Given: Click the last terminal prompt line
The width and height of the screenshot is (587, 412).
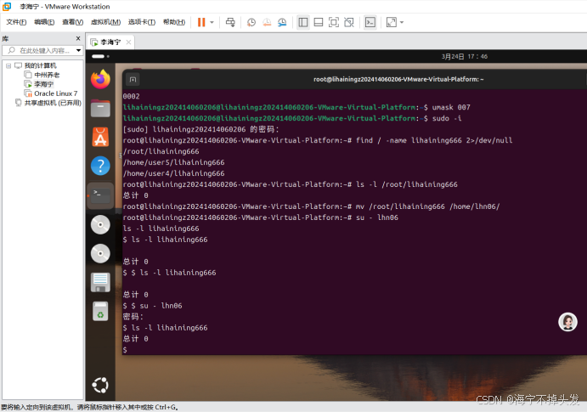Looking at the screenshot, I should [125, 350].
